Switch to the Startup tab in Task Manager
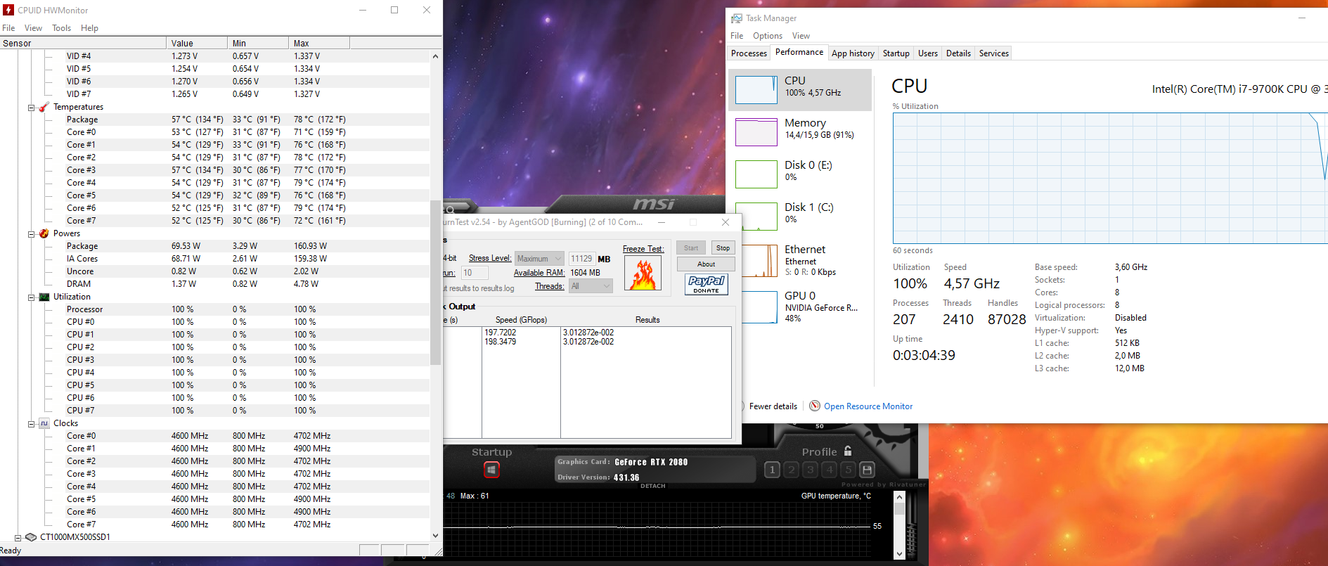Image resolution: width=1328 pixels, height=566 pixels. [x=896, y=53]
